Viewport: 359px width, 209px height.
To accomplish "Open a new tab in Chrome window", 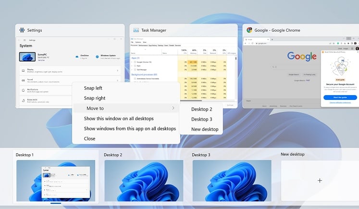I will click(x=272, y=39).
